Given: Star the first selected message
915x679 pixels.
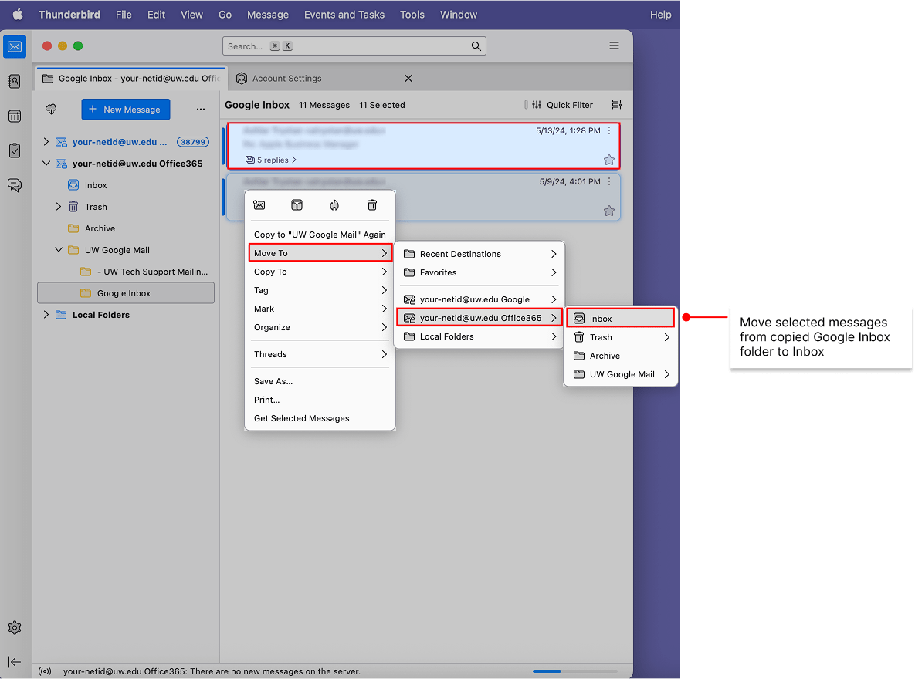Looking at the screenshot, I should [609, 160].
